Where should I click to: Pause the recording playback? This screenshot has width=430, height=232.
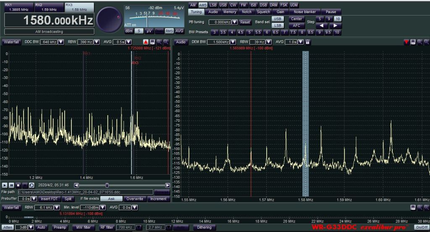[11, 185]
